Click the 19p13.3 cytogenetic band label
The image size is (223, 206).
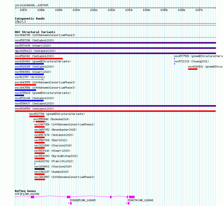pyautogui.click(x=20, y=22)
